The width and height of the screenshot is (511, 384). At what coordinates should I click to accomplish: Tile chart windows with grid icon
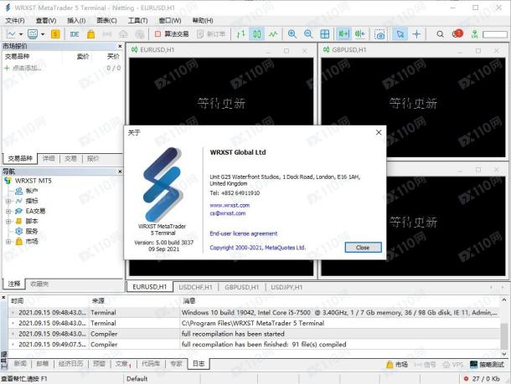coord(325,33)
